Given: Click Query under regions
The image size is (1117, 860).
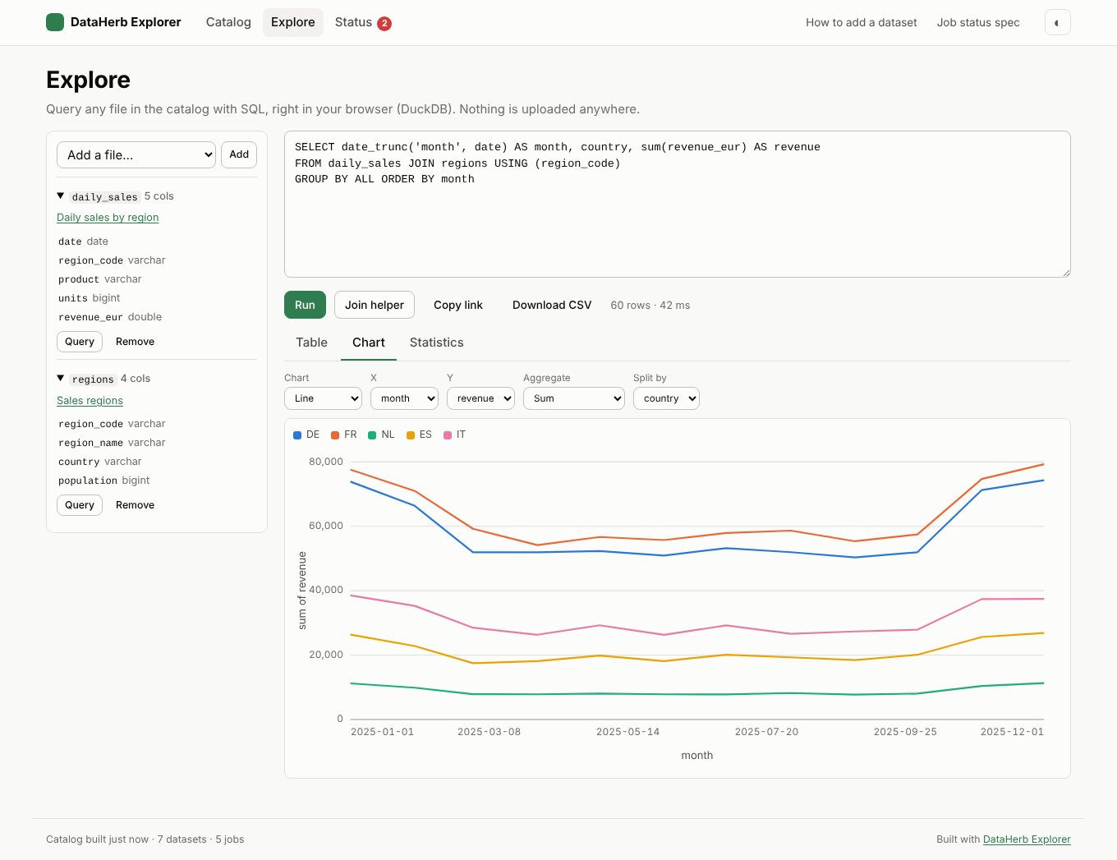Looking at the screenshot, I should (x=80, y=505).
